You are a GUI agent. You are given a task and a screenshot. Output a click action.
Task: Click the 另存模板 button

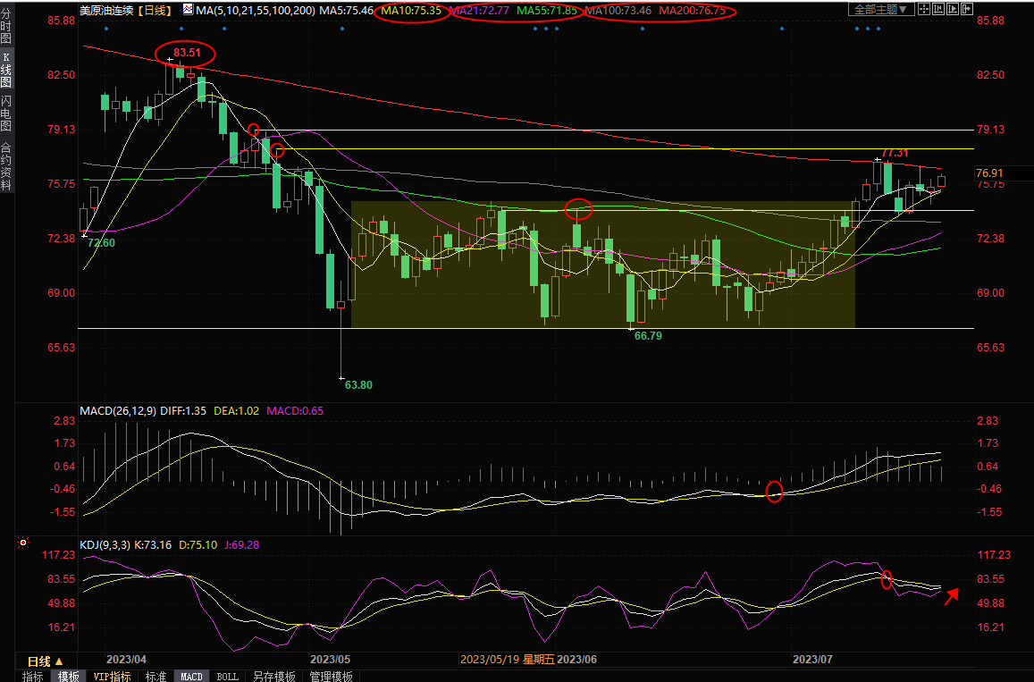pos(273,677)
